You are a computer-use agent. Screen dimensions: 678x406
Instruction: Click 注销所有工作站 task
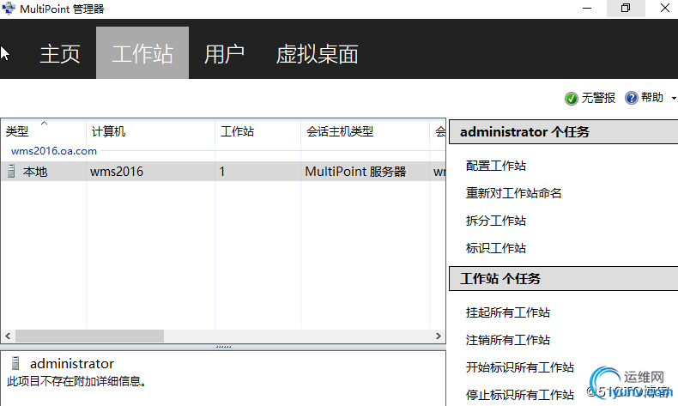tap(508, 340)
